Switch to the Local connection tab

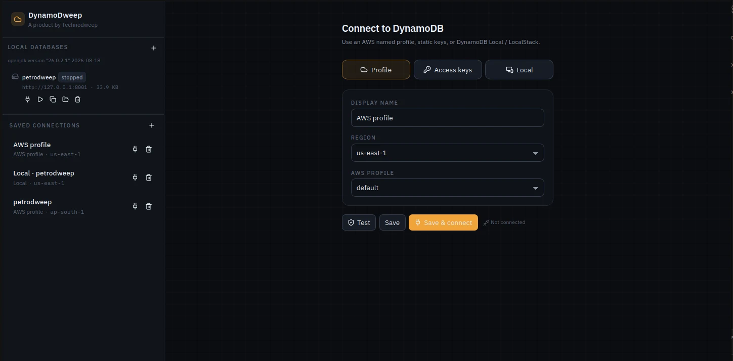tap(519, 70)
